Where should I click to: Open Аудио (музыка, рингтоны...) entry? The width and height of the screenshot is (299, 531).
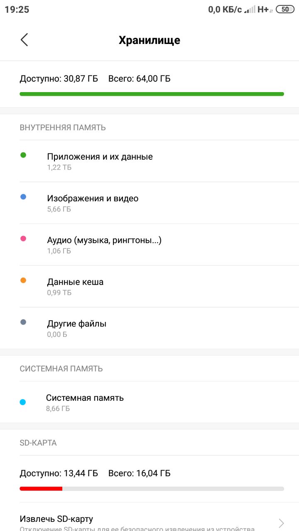(x=149, y=245)
